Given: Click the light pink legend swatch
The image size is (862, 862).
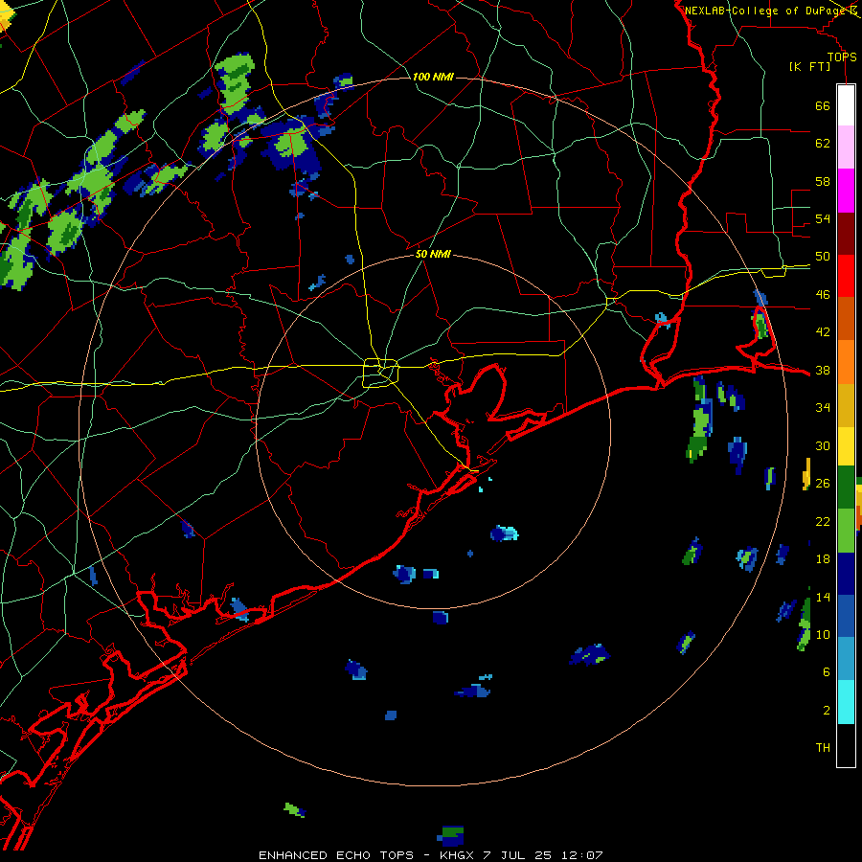Looking at the screenshot, I should click(846, 147).
